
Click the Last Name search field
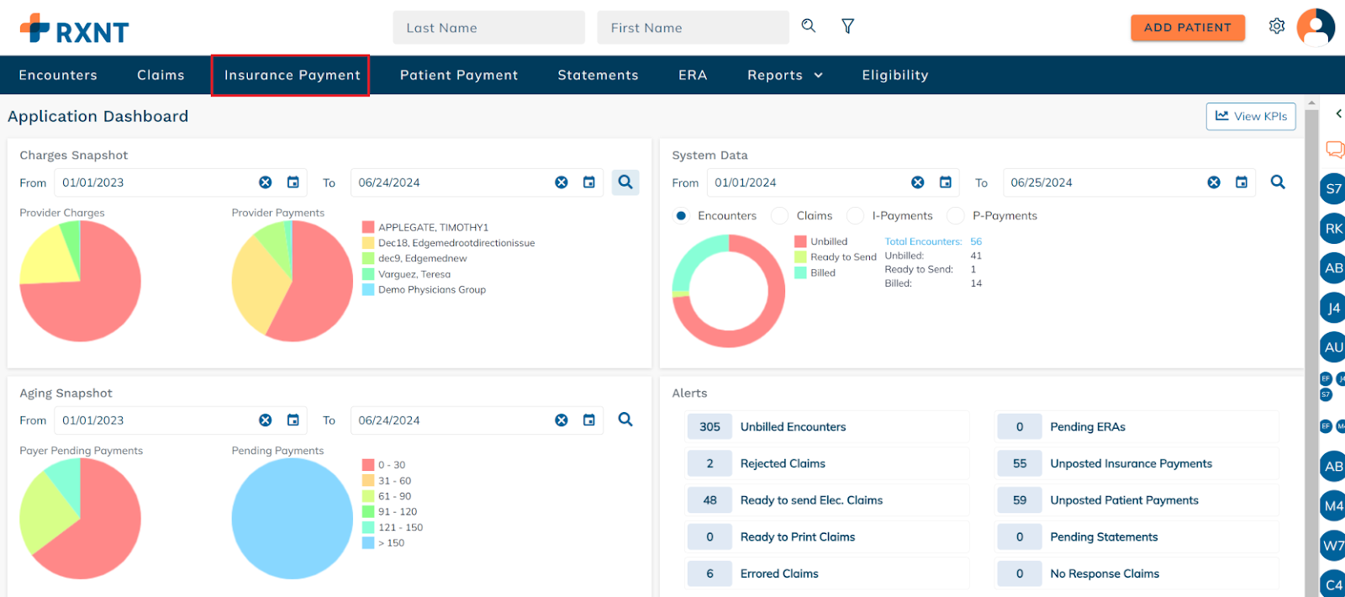click(488, 28)
